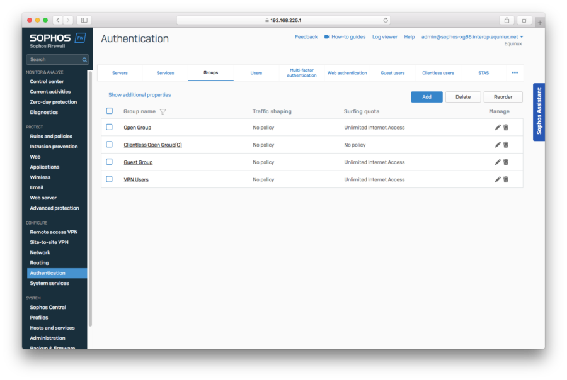This screenshot has width=567, height=380.
Task: Open Network in the sidebar menu
Action: (40, 252)
